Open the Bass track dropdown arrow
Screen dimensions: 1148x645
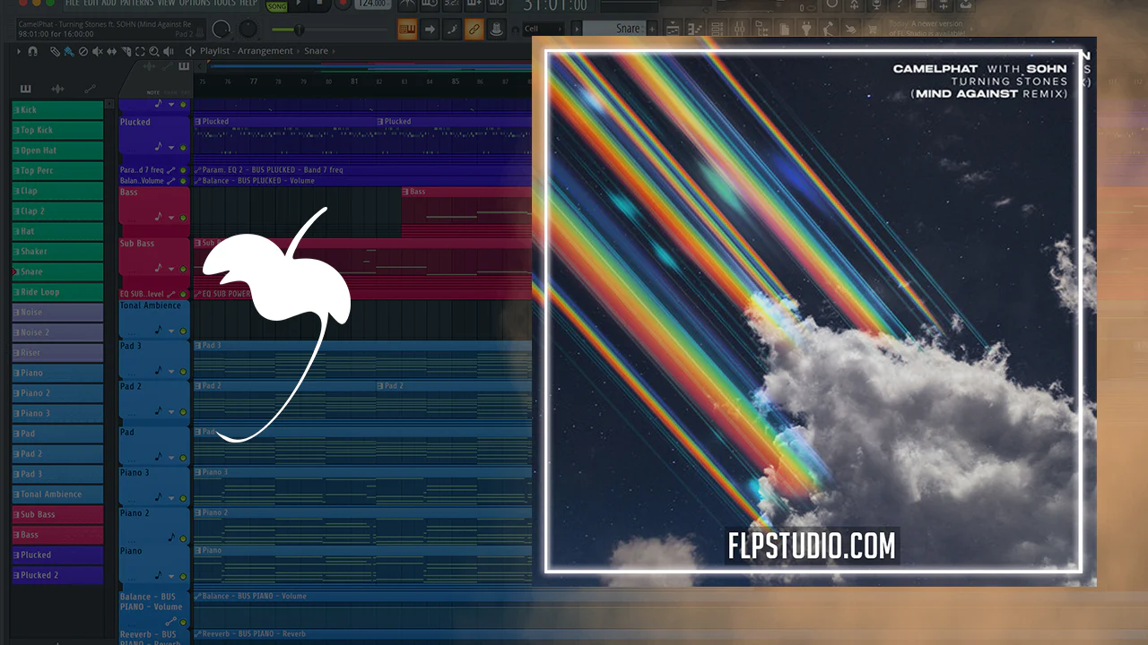coord(171,218)
